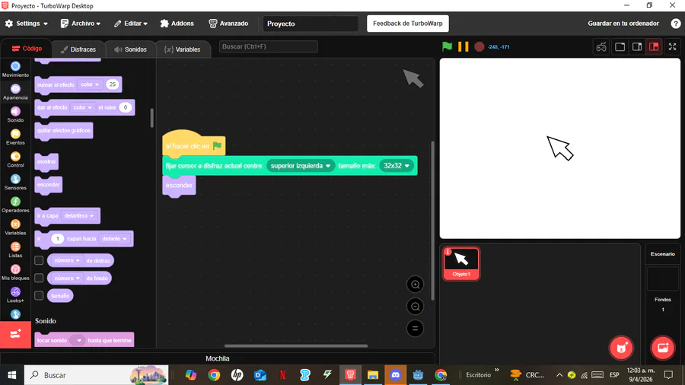Click the choose a sprite button

pos(621,348)
